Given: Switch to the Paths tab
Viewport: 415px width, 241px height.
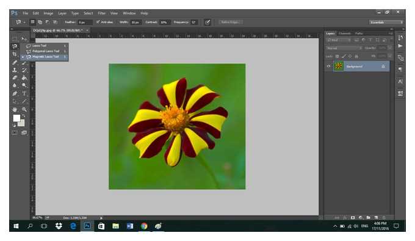Looking at the screenshot, I should (359, 34).
